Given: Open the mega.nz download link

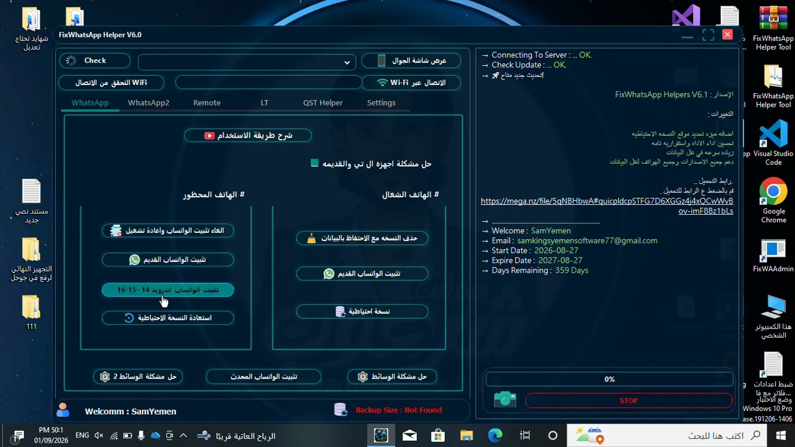Looking at the screenshot, I should (x=607, y=206).
